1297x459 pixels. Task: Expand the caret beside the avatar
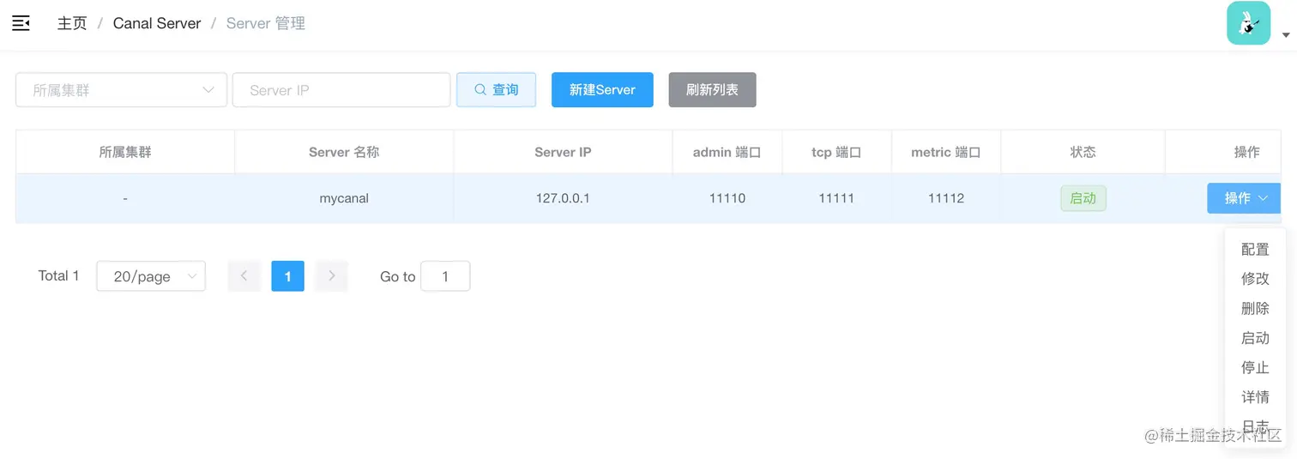[1286, 35]
